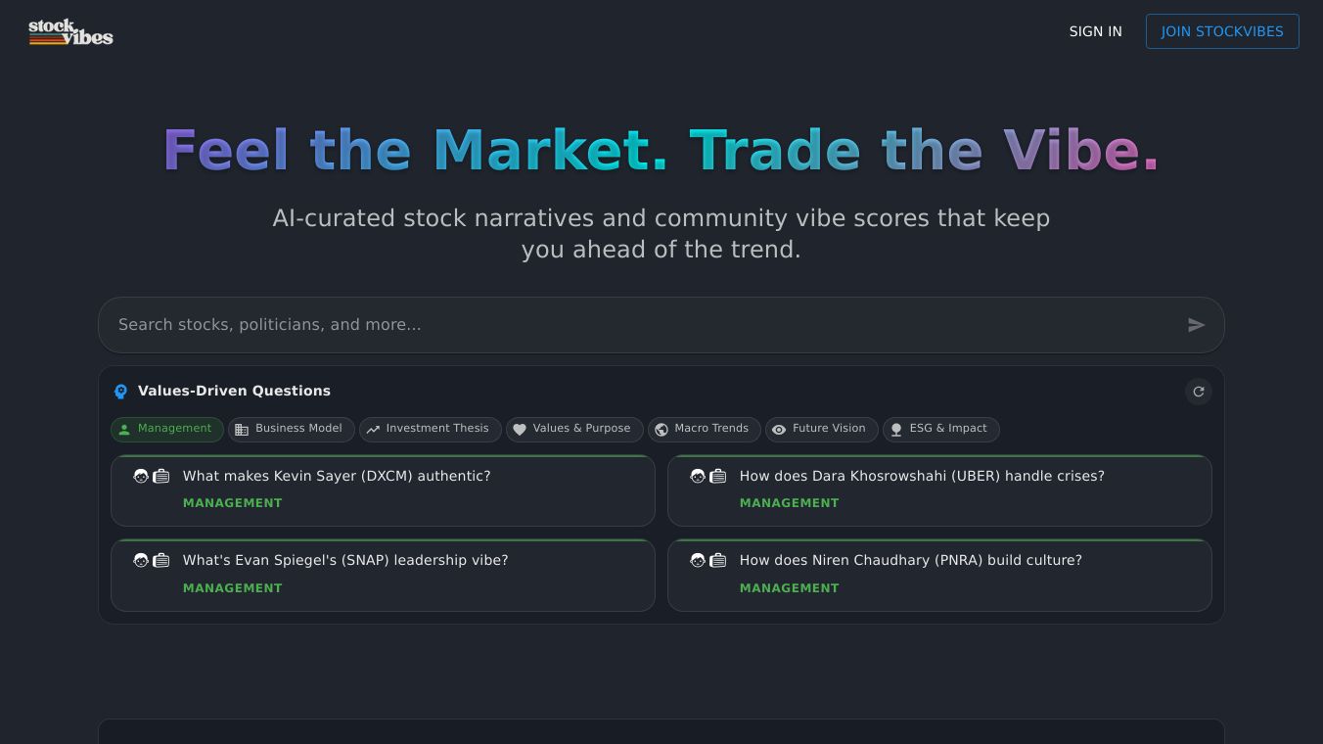Click the StockVibes logo
This screenshot has width=1323, height=744.
(x=70, y=32)
